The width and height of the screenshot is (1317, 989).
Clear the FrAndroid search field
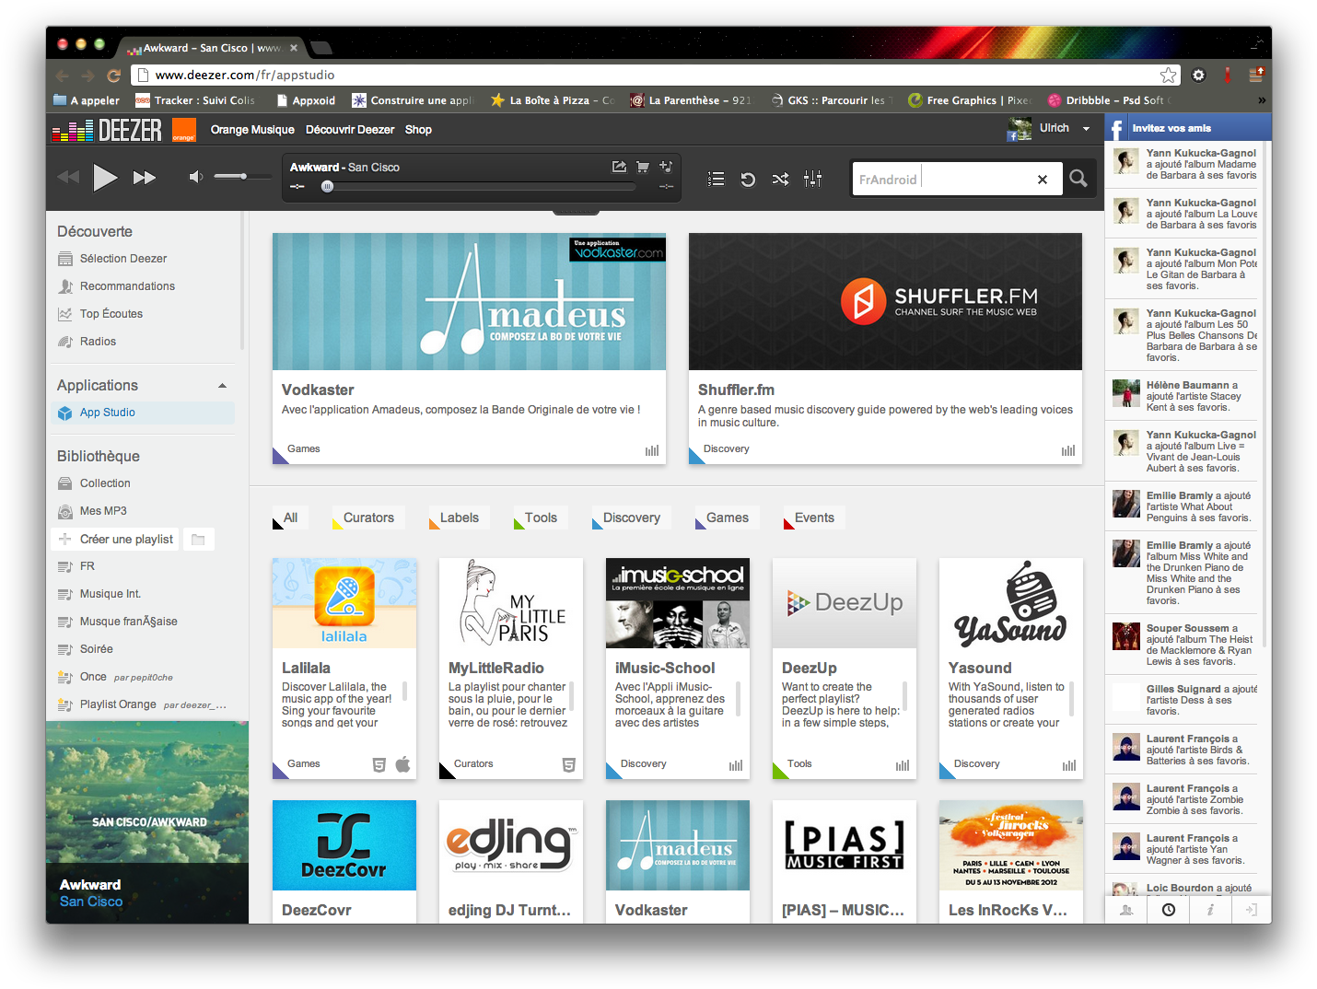1043,180
